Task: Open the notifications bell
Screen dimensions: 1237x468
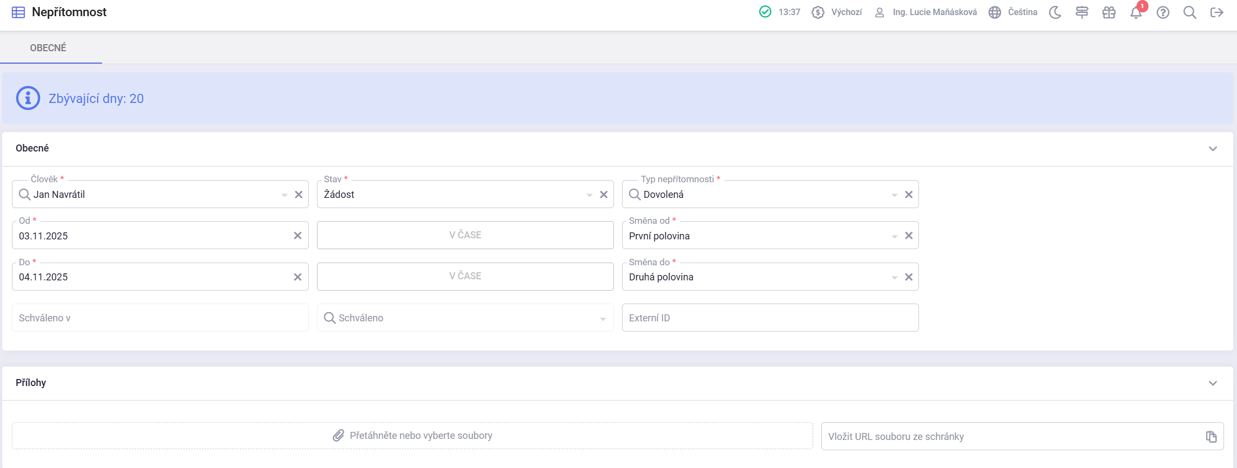Action: click(1135, 13)
